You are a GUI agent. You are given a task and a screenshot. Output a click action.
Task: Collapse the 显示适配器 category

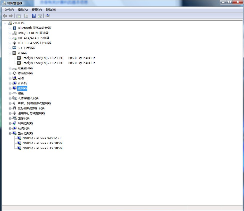click(x=10, y=133)
